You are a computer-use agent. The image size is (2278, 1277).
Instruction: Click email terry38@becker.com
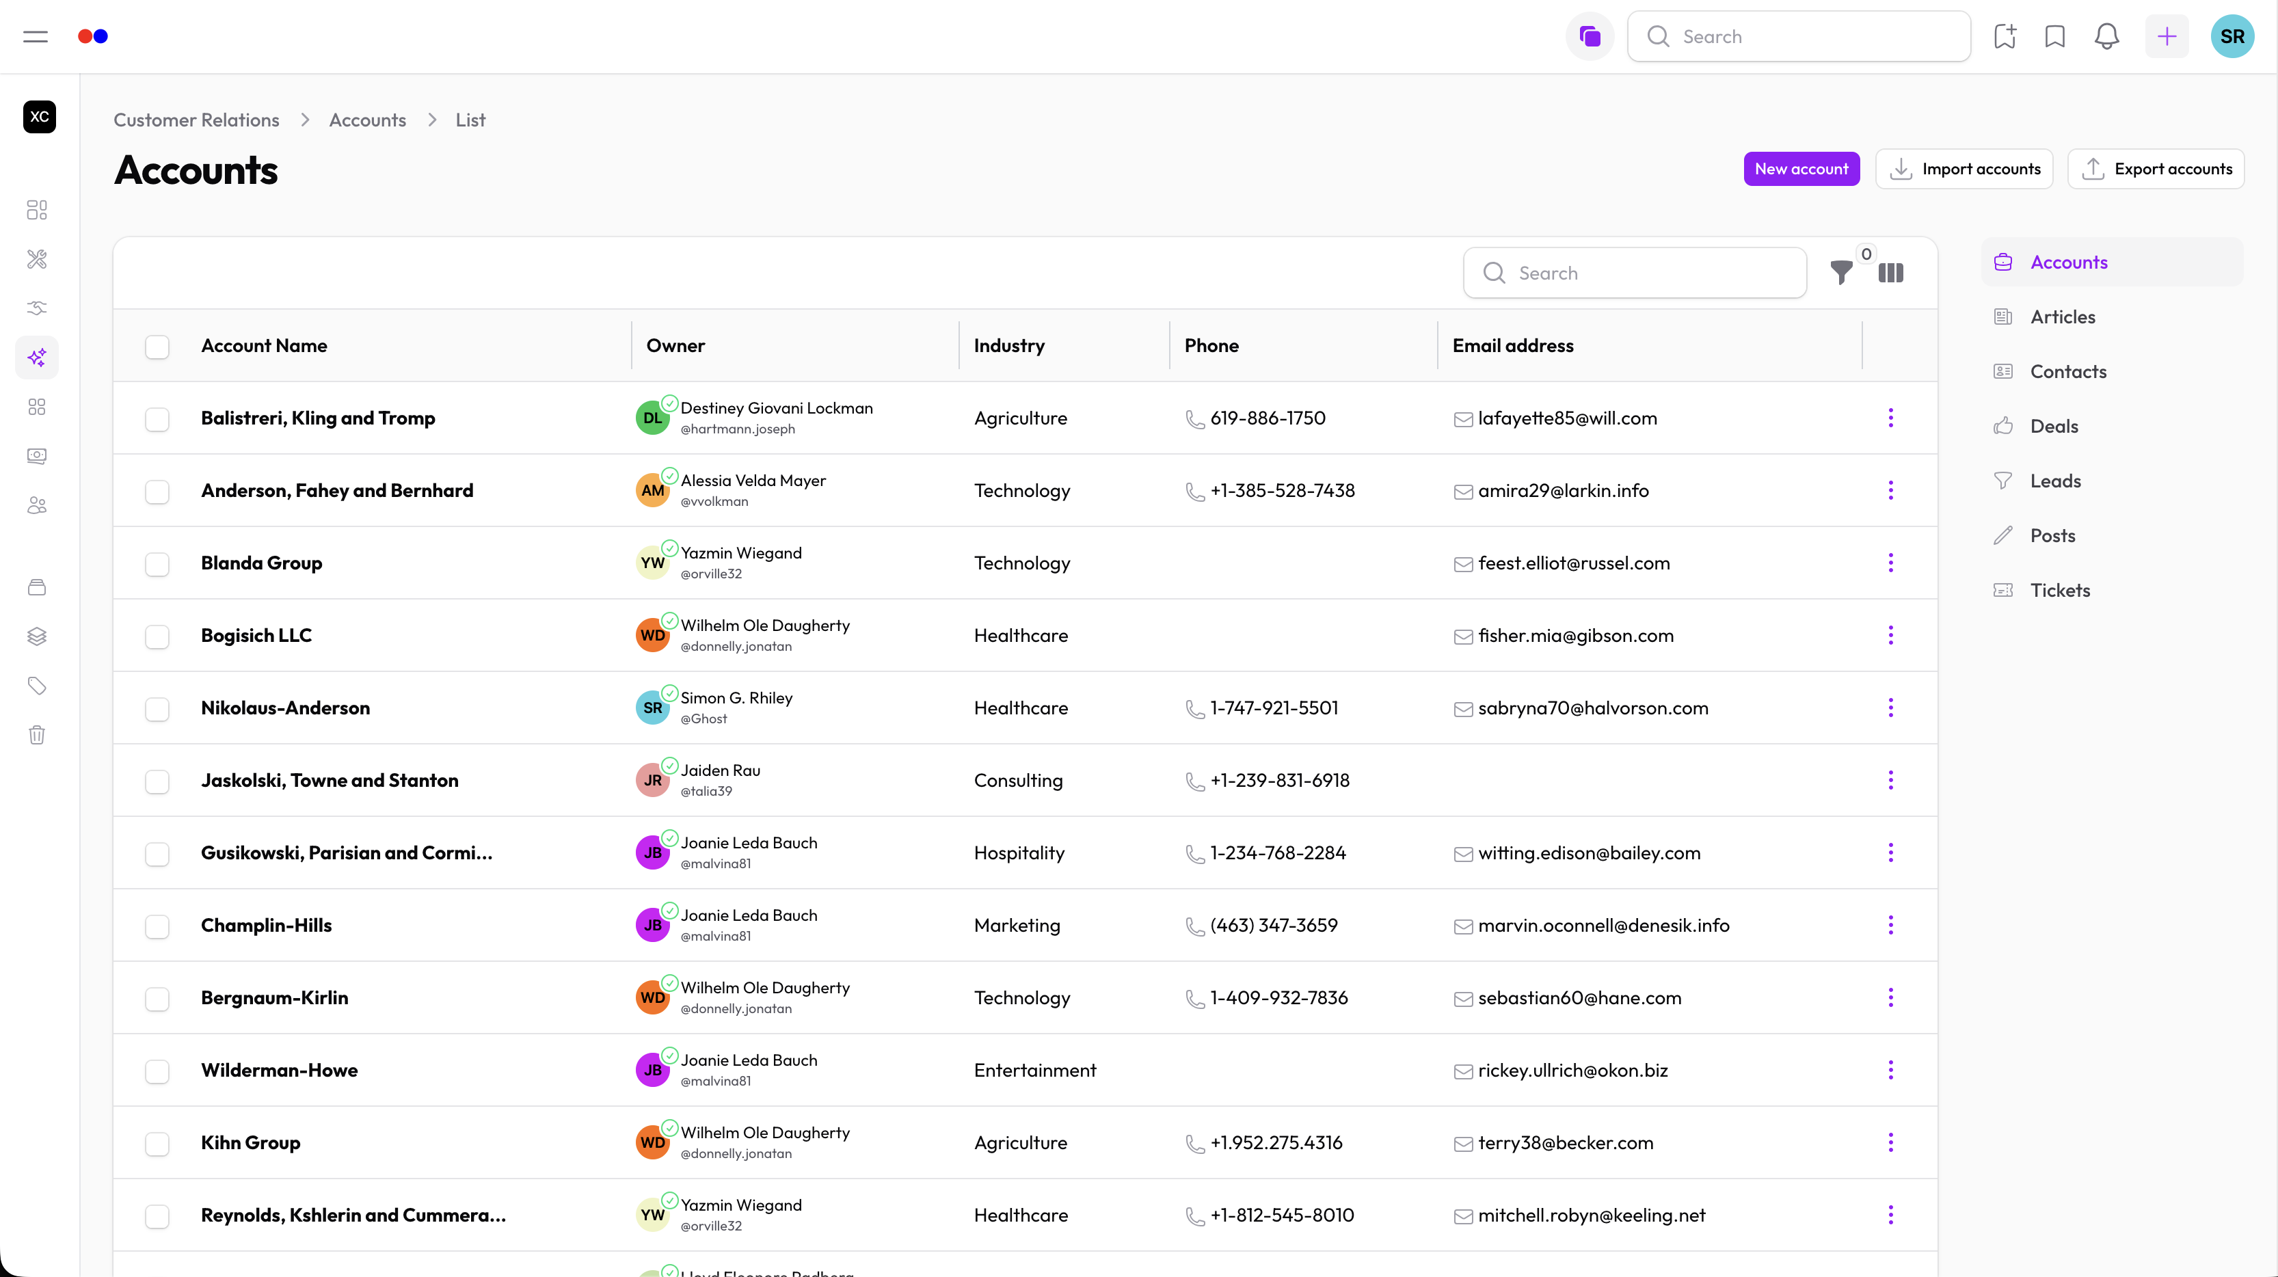click(x=1565, y=1142)
